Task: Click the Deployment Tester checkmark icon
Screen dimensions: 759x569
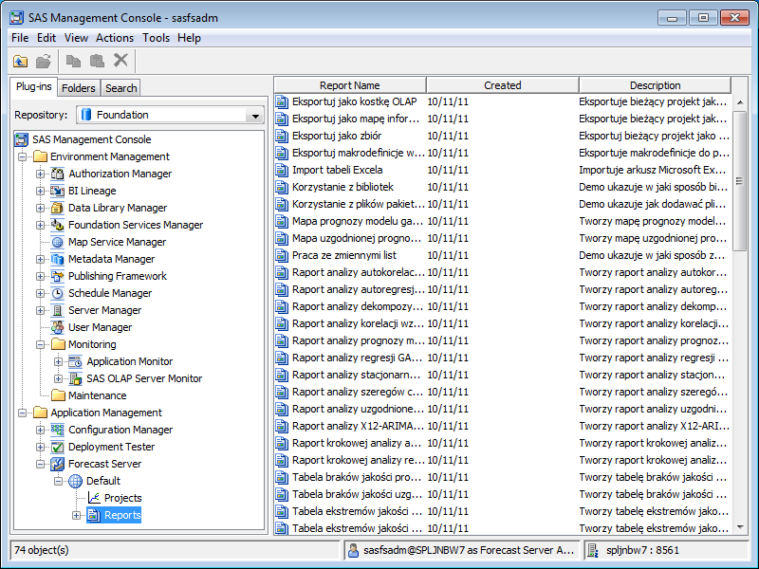Action: click(x=58, y=447)
